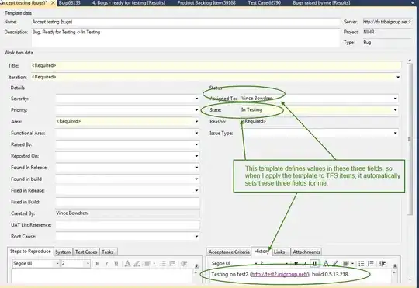Toggle Italic in Steps to Reproduce toolbar
This screenshot has width=419, height=288.
point(106,264)
